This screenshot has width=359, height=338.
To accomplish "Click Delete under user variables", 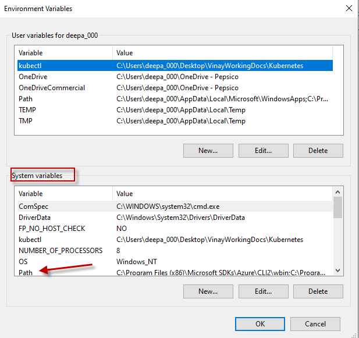I will [x=318, y=151].
